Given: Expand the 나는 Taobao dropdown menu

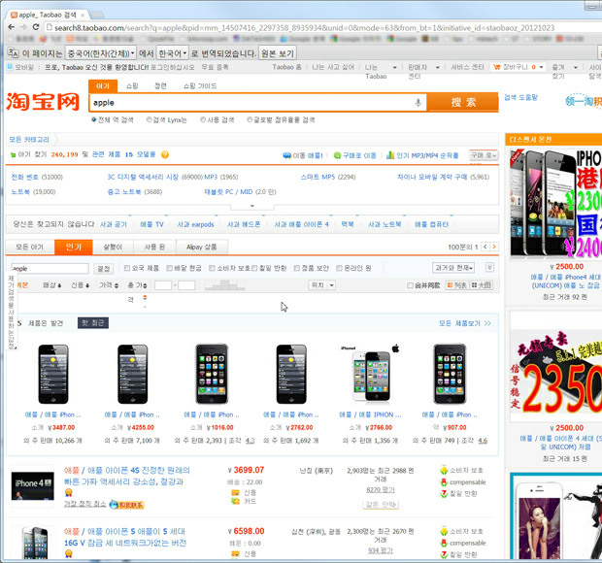Looking at the screenshot, I should click(394, 68).
